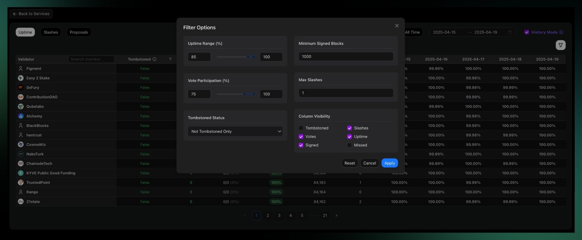This screenshot has height=240, width=582.
Task: Click the ContributionDAO avatar icon
Action: point(21,97)
